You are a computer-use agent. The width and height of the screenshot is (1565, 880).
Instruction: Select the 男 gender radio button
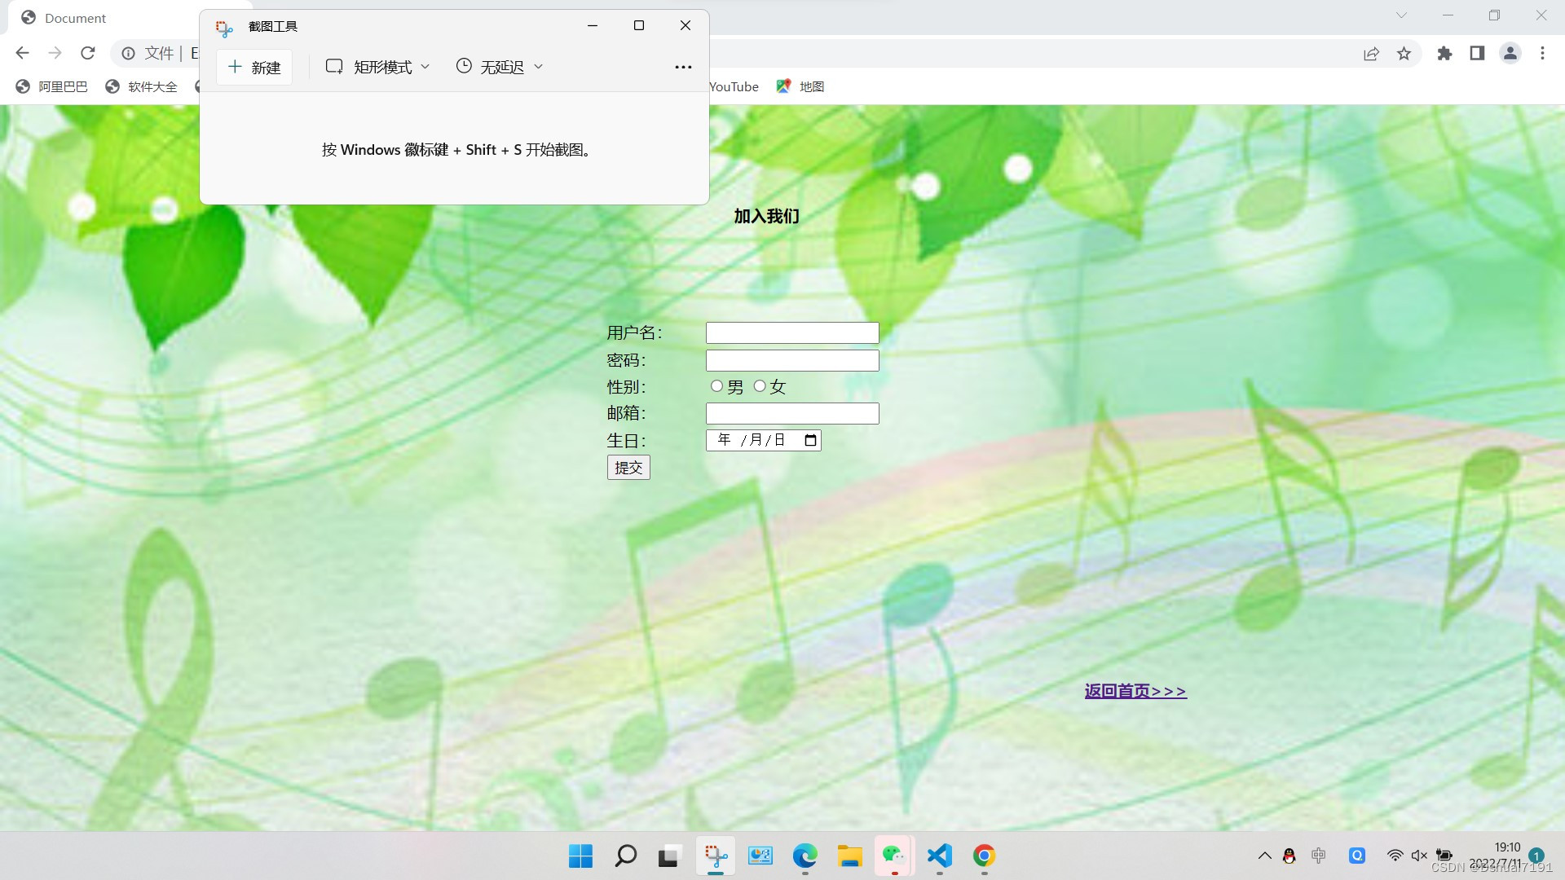[716, 386]
